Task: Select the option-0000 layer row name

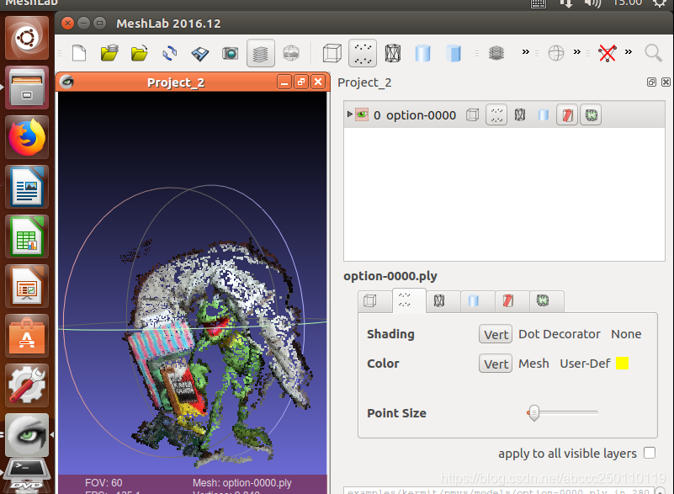Action: (x=421, y=115)
